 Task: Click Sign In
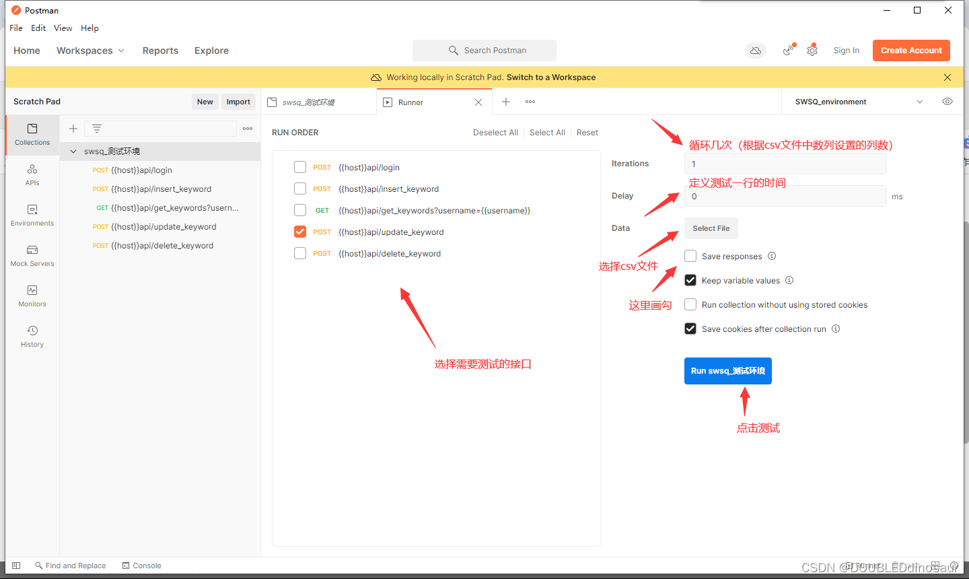pos(847,50)
